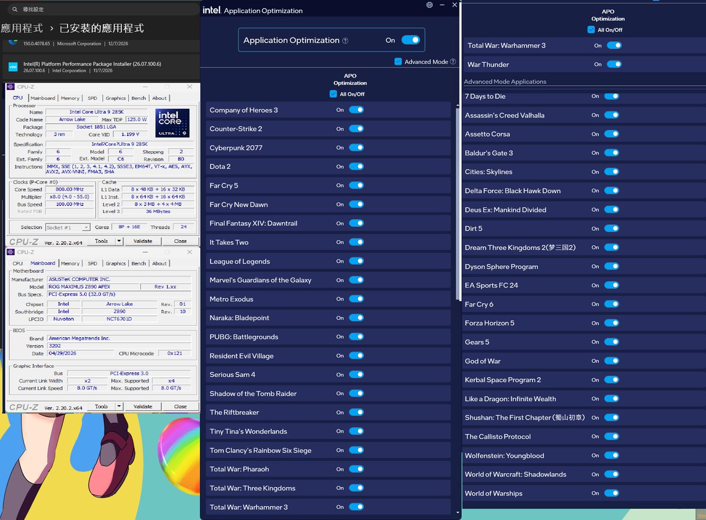Toggle the Far Cry 6 switch
The width and height of the screenshot is (706, 520).
[x=612, y=304]
